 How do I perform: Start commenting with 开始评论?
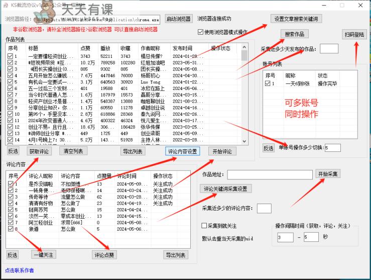point(222,151)
